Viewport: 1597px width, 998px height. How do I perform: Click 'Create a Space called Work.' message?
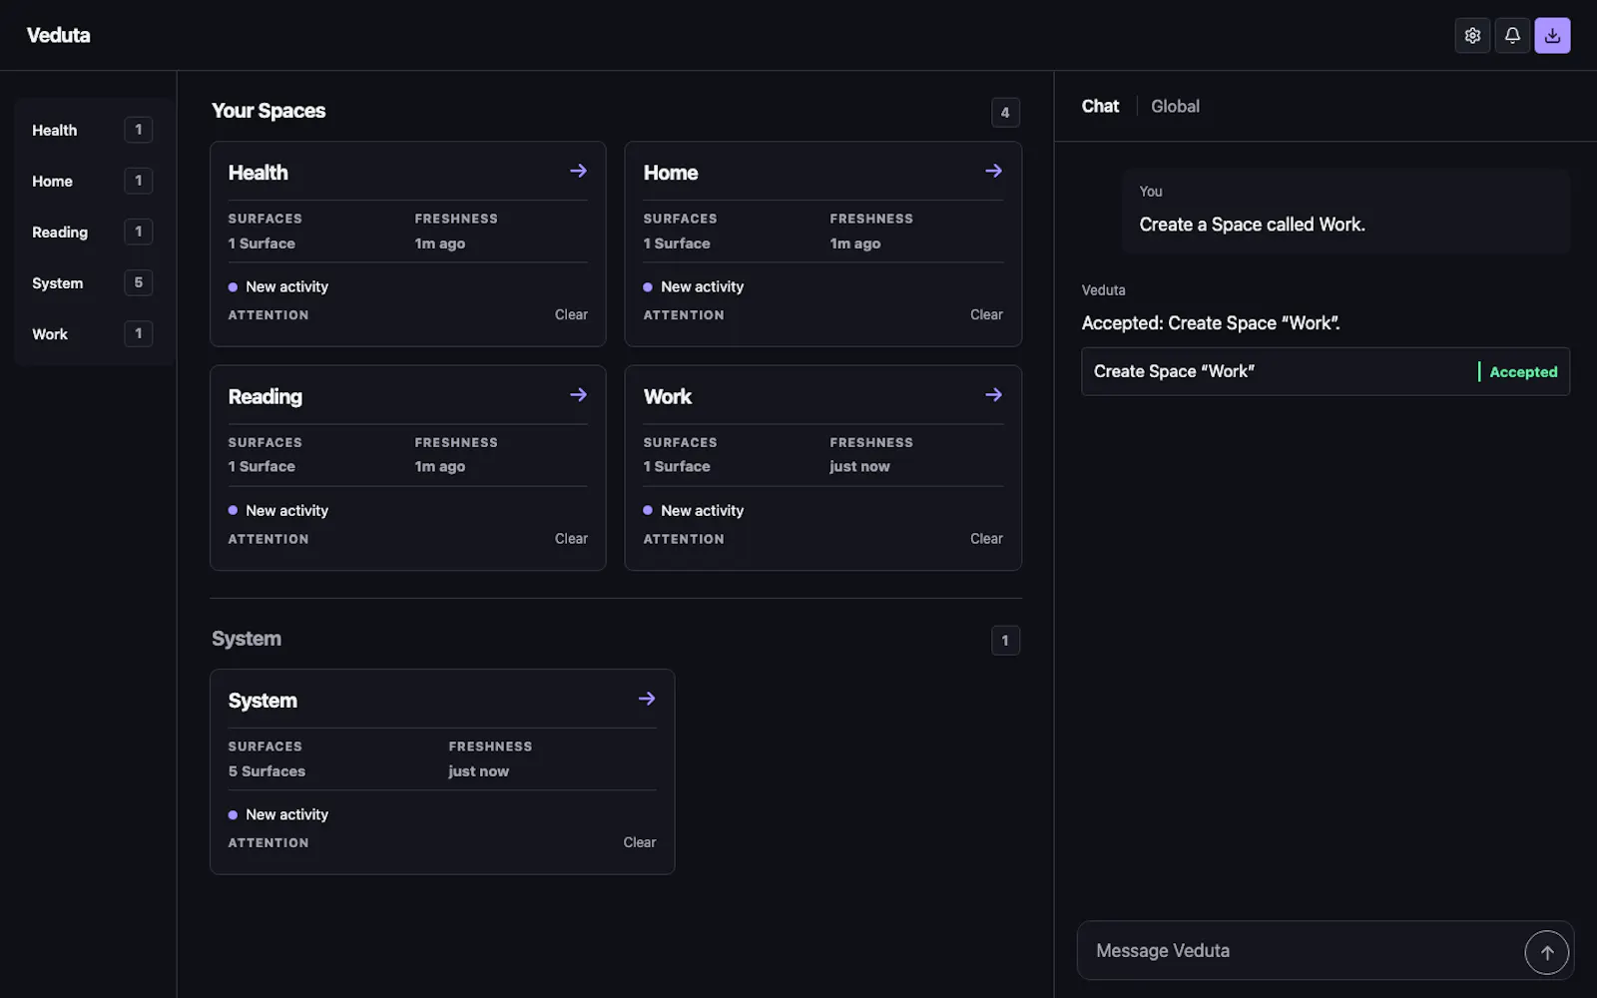[1252, 225]
